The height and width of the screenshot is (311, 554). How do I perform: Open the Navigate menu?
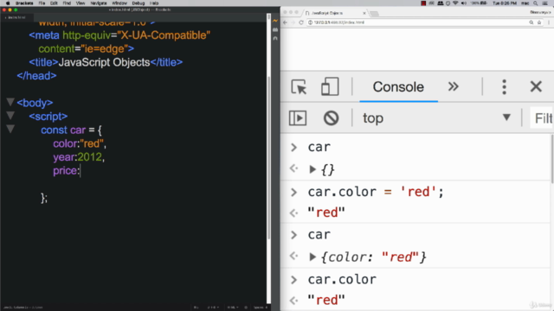[99, 3]
